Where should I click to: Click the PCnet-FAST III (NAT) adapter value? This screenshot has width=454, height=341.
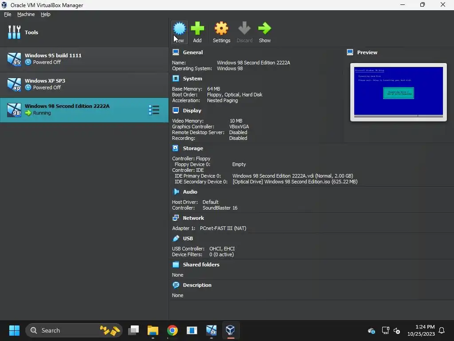click(223, 228)
